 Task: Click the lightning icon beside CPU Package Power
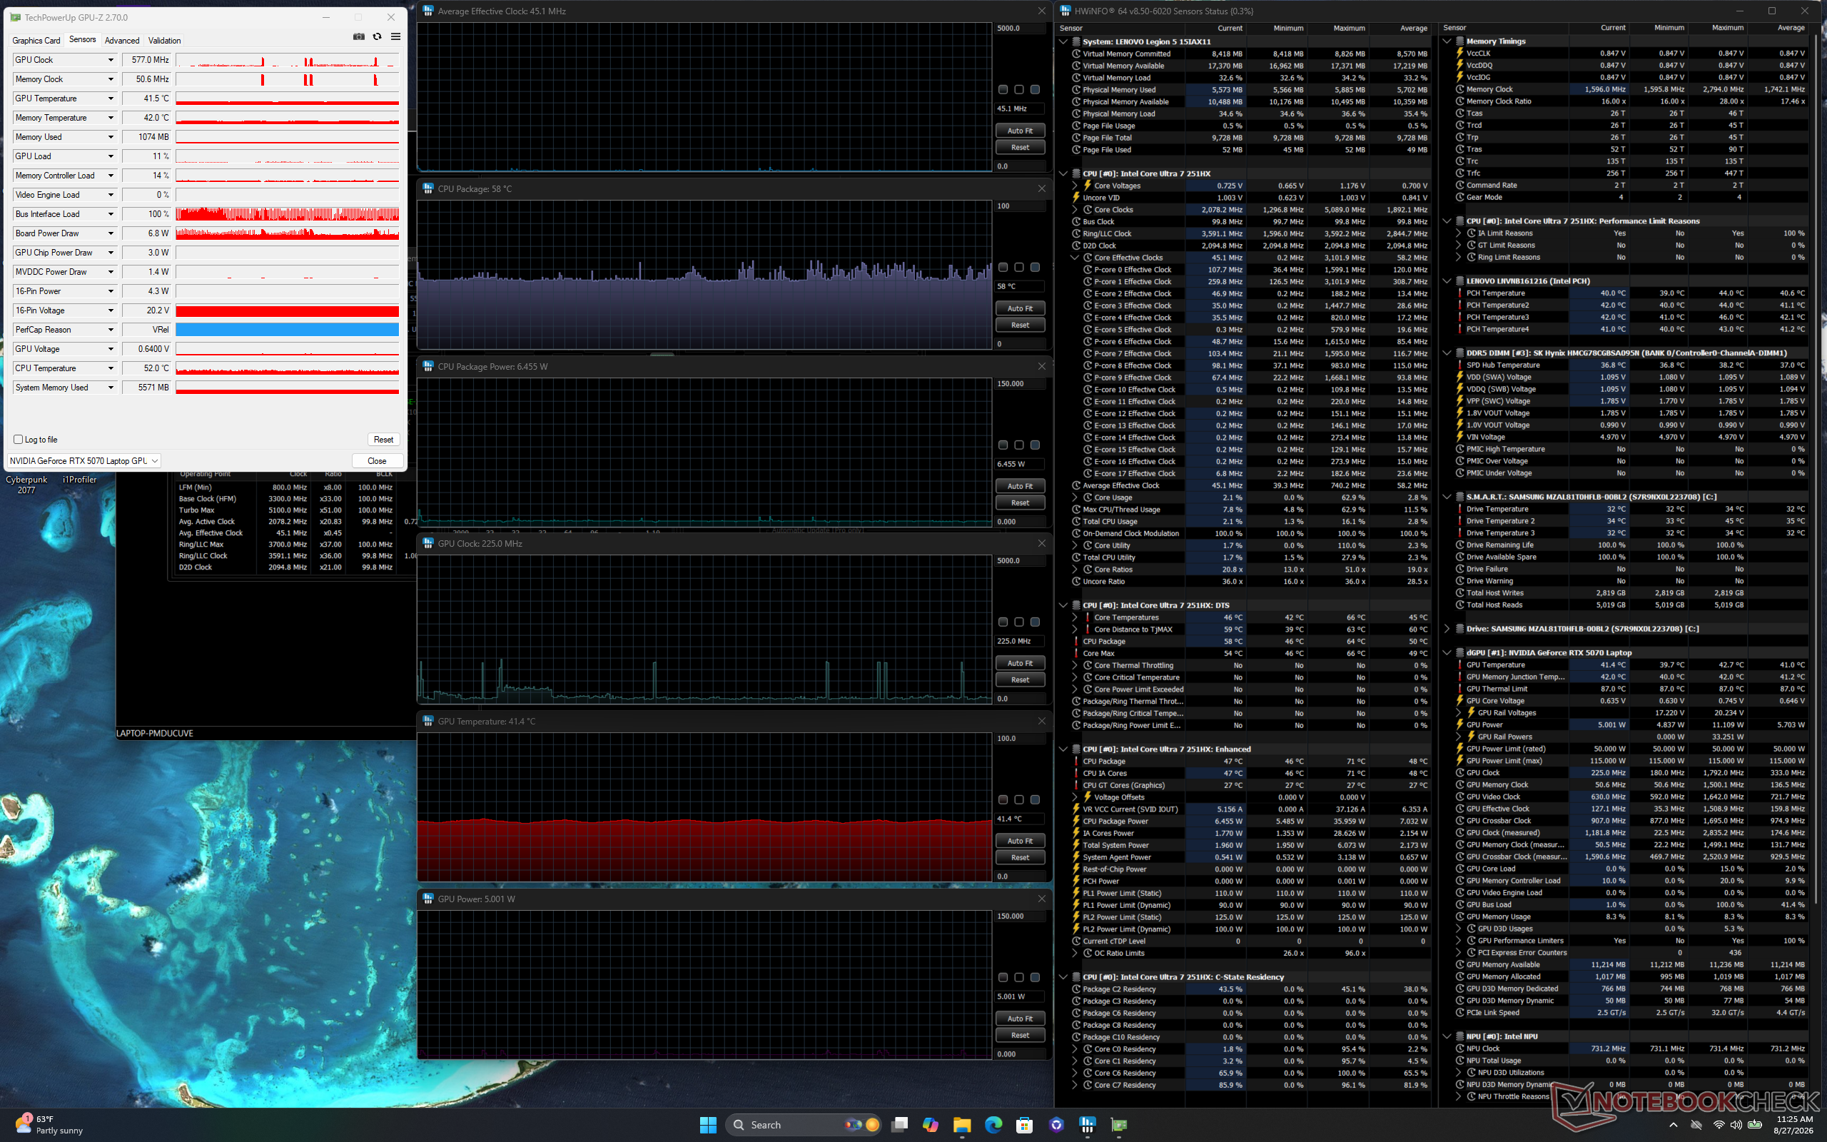click(x=1076, y=821)
